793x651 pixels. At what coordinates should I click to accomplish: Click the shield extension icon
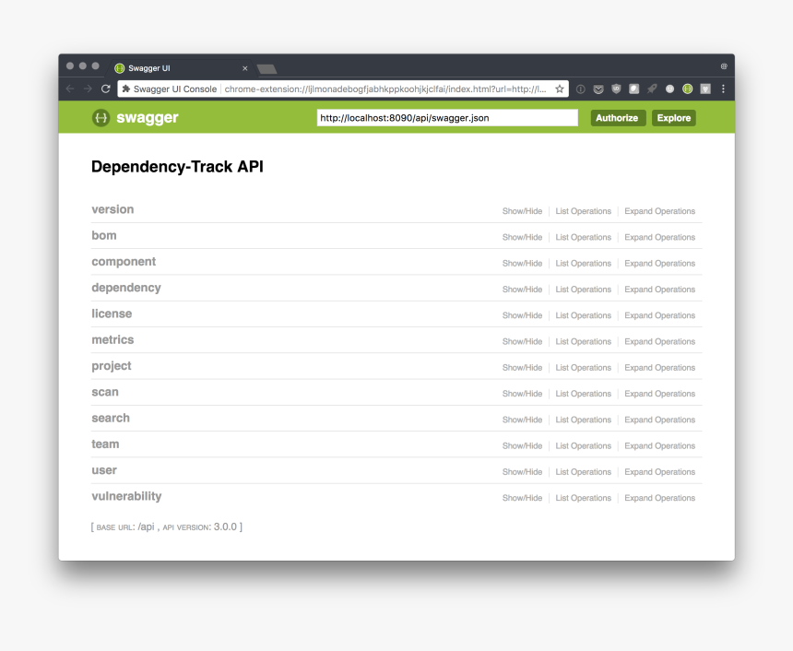(x=616, y=89)
